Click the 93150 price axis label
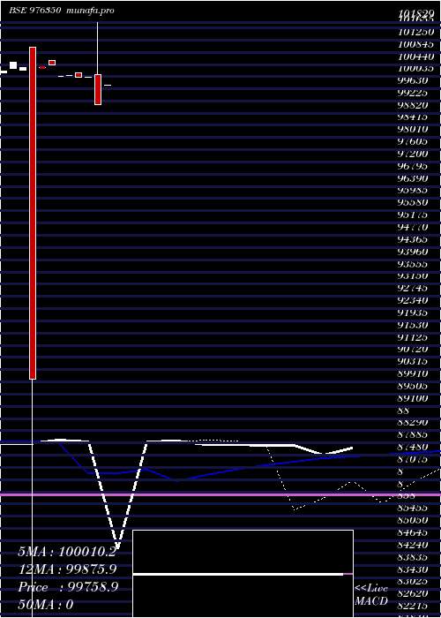This screenshot has width=441, height=618. 413,275
